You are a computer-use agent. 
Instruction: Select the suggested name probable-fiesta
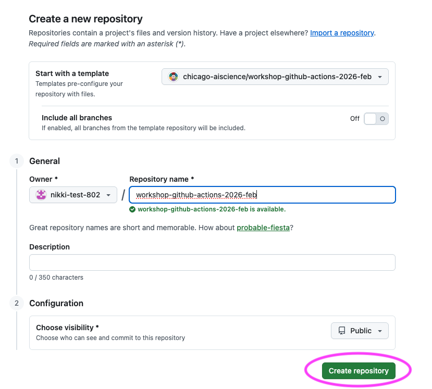[263, 228]
